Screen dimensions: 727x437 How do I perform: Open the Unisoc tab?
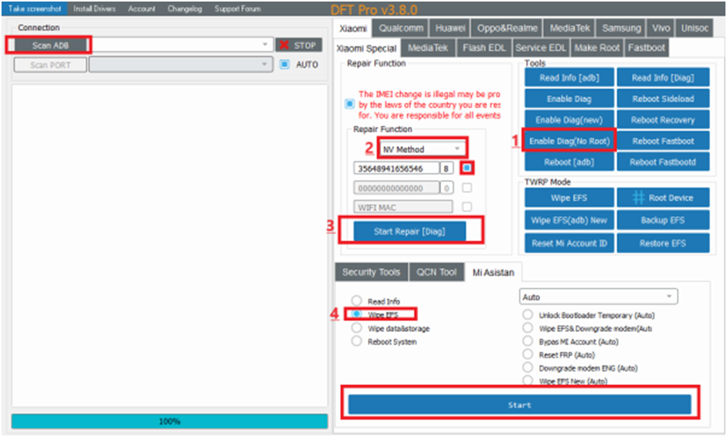[695, 29]
